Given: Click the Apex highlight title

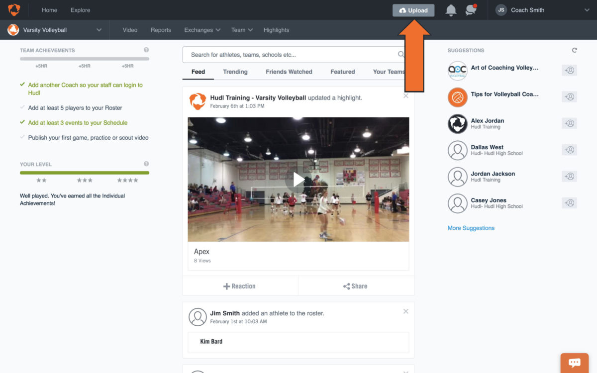Looking at the screenshot, I should [201, 252].
